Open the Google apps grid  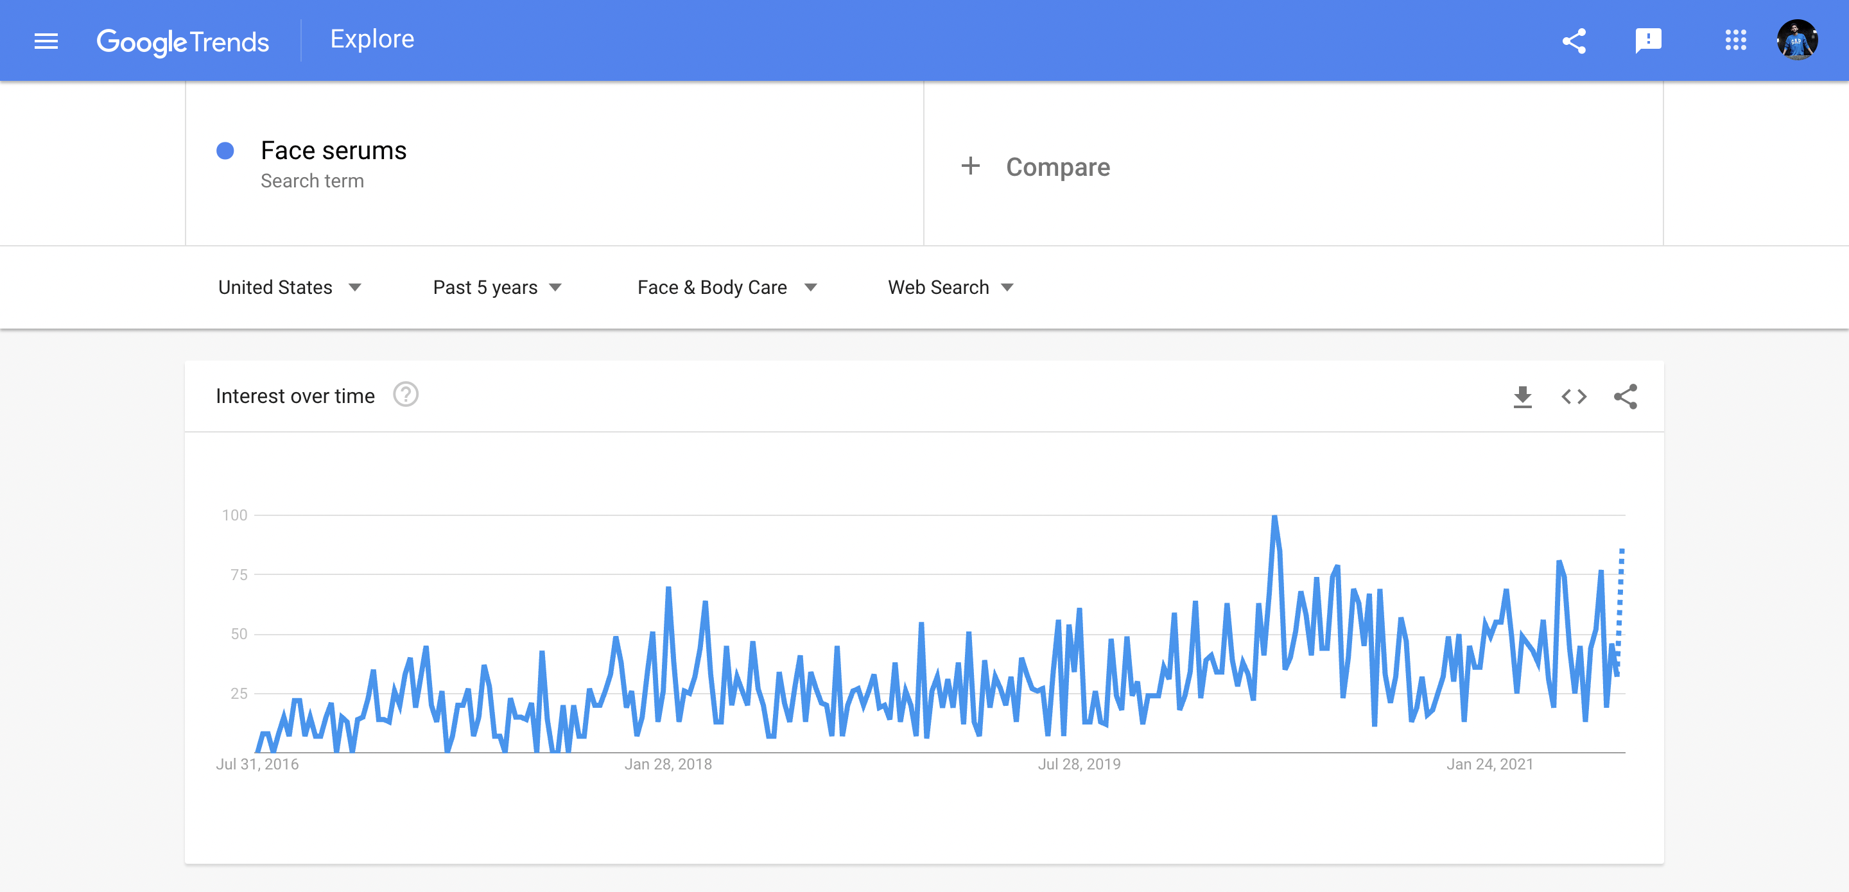pyautogui.click(x=1735, y=40)
